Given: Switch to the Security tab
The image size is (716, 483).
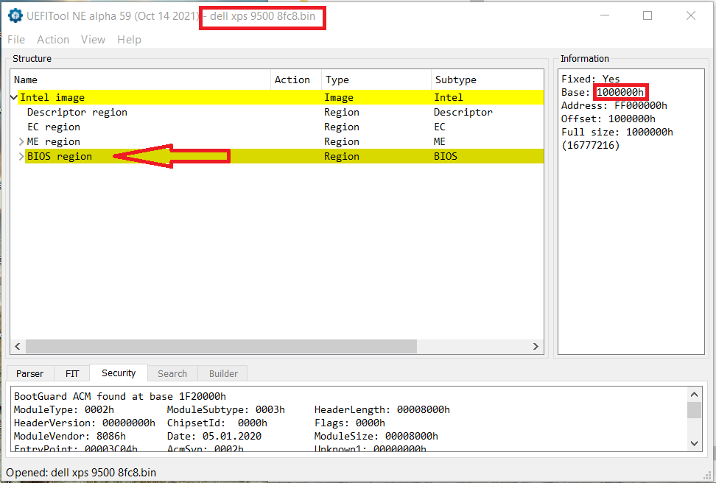Looking at the screenshot, I should (119, 373).
